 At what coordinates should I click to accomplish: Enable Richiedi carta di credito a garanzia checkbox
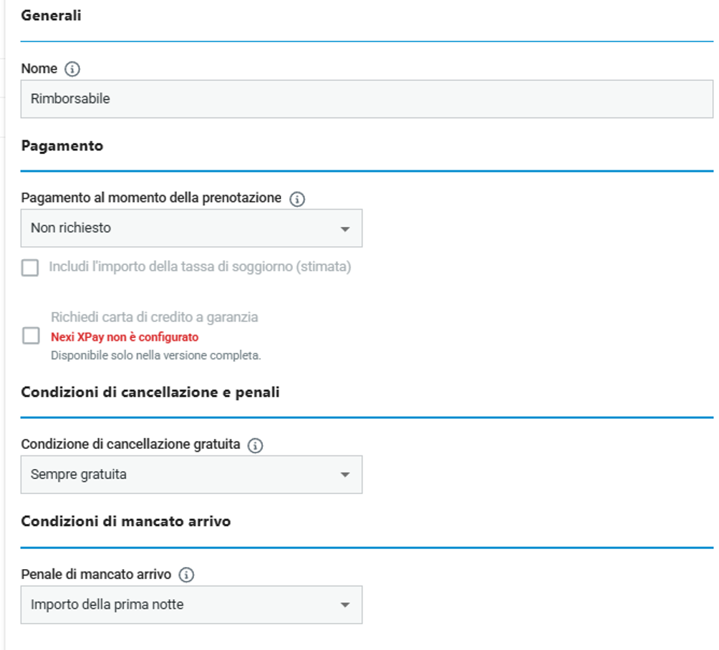[x=32, y=336]
